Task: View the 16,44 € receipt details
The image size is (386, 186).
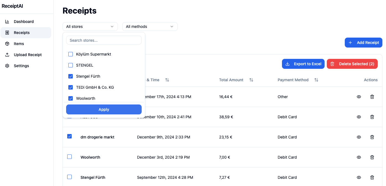Action: point(359,97)
